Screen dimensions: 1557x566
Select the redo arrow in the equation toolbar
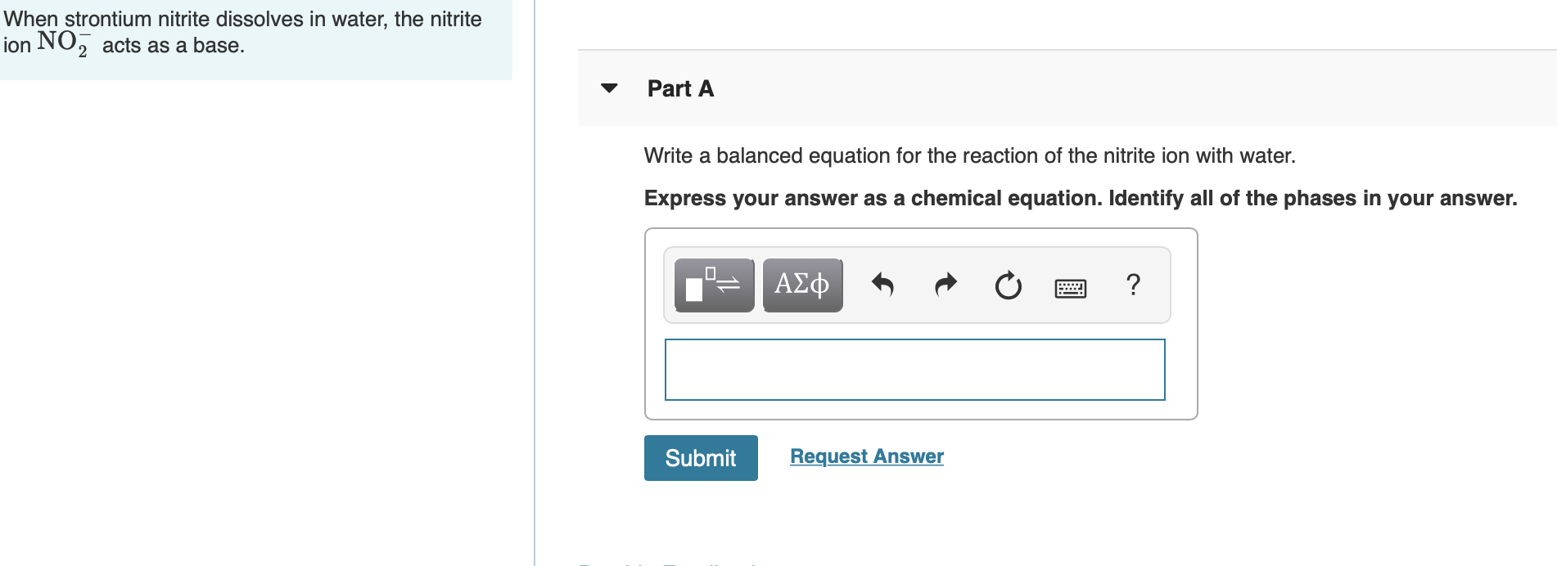point(945,285)
